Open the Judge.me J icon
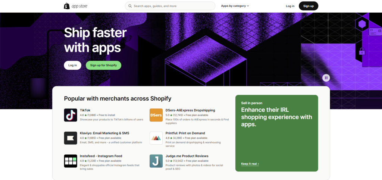Viewport: 382px width, 180px height. click(x=156, y=161)
